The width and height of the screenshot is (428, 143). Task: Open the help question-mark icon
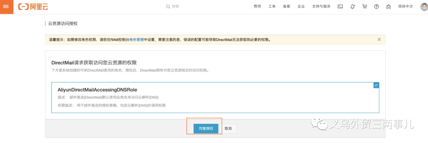[x=376, y=7]
